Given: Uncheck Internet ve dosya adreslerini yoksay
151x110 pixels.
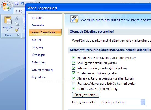Looking at the screenshot, I should click(73, 68).
